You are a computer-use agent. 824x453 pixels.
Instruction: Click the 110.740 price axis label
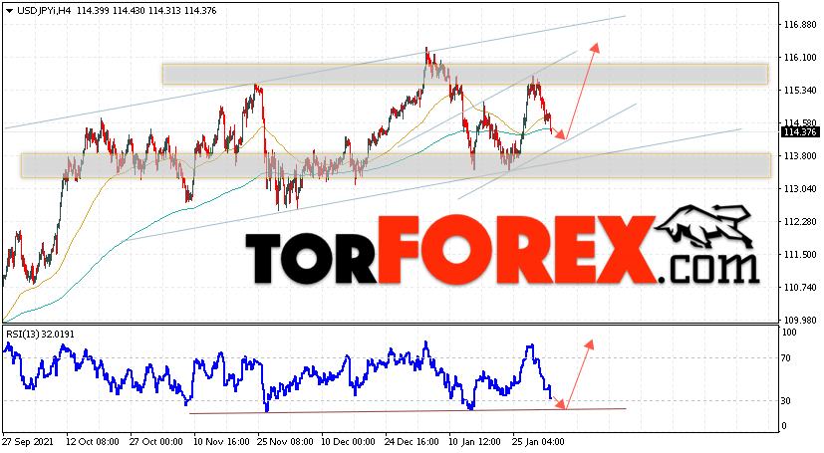coord(800,287)
